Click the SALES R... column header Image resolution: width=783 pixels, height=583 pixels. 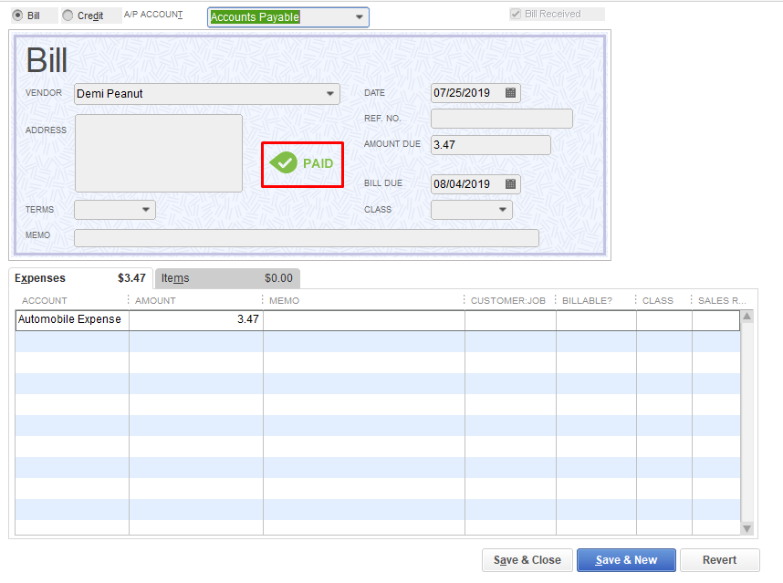pyautogui.click(x=722, y=300)
